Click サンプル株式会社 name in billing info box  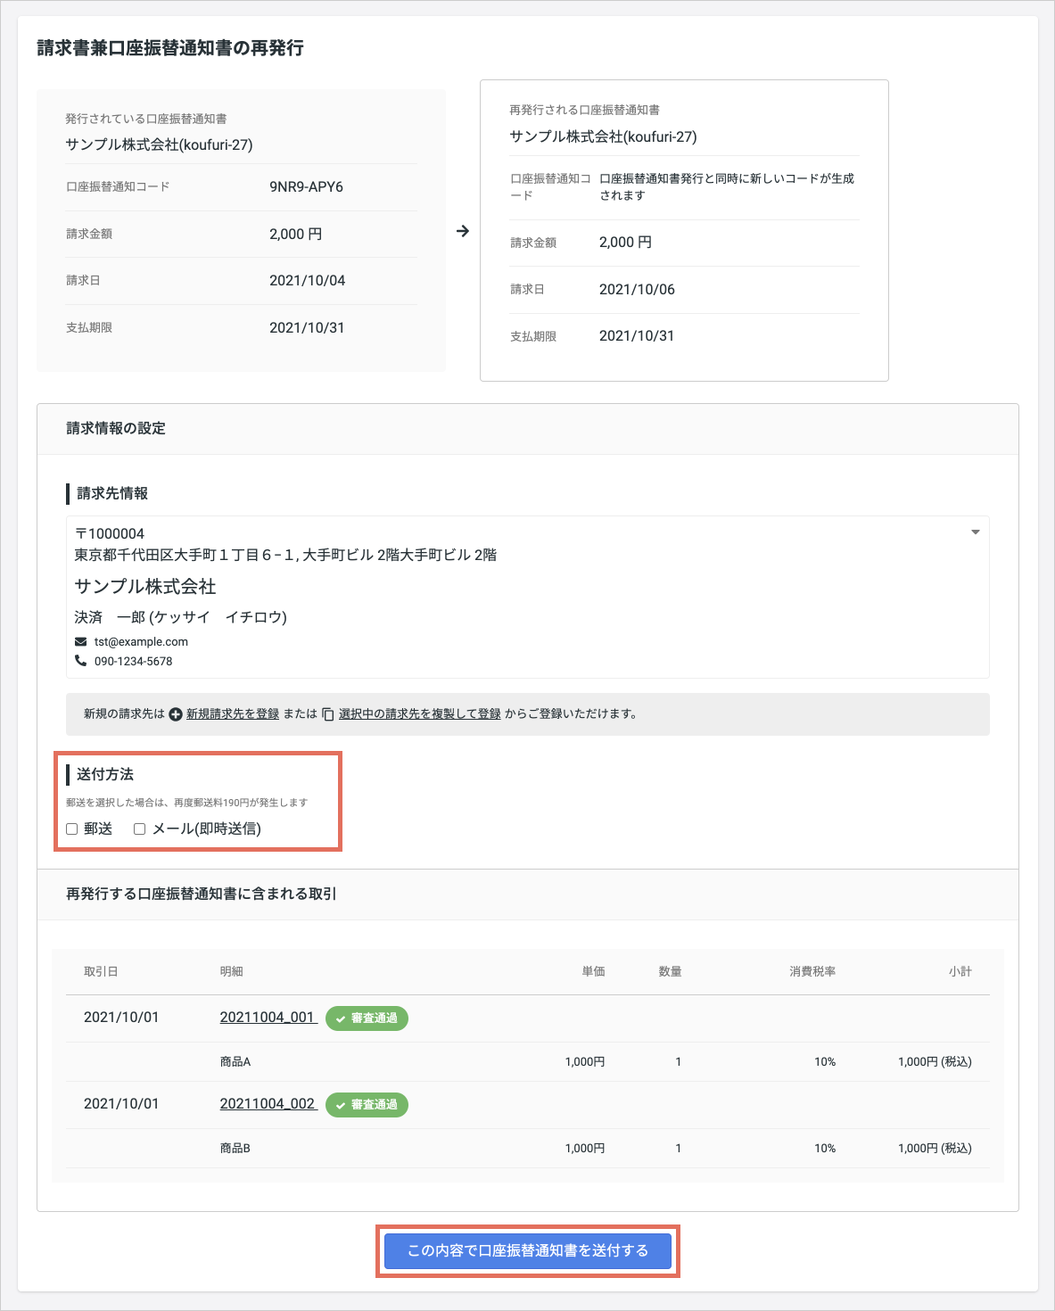pyautogui.click(x=145, y=587)
